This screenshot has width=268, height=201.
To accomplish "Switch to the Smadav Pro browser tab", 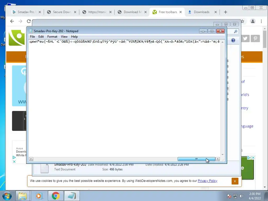I will (26, 12).
